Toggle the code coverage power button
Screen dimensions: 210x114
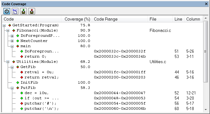pyautogui.click(x=7, y=11)
